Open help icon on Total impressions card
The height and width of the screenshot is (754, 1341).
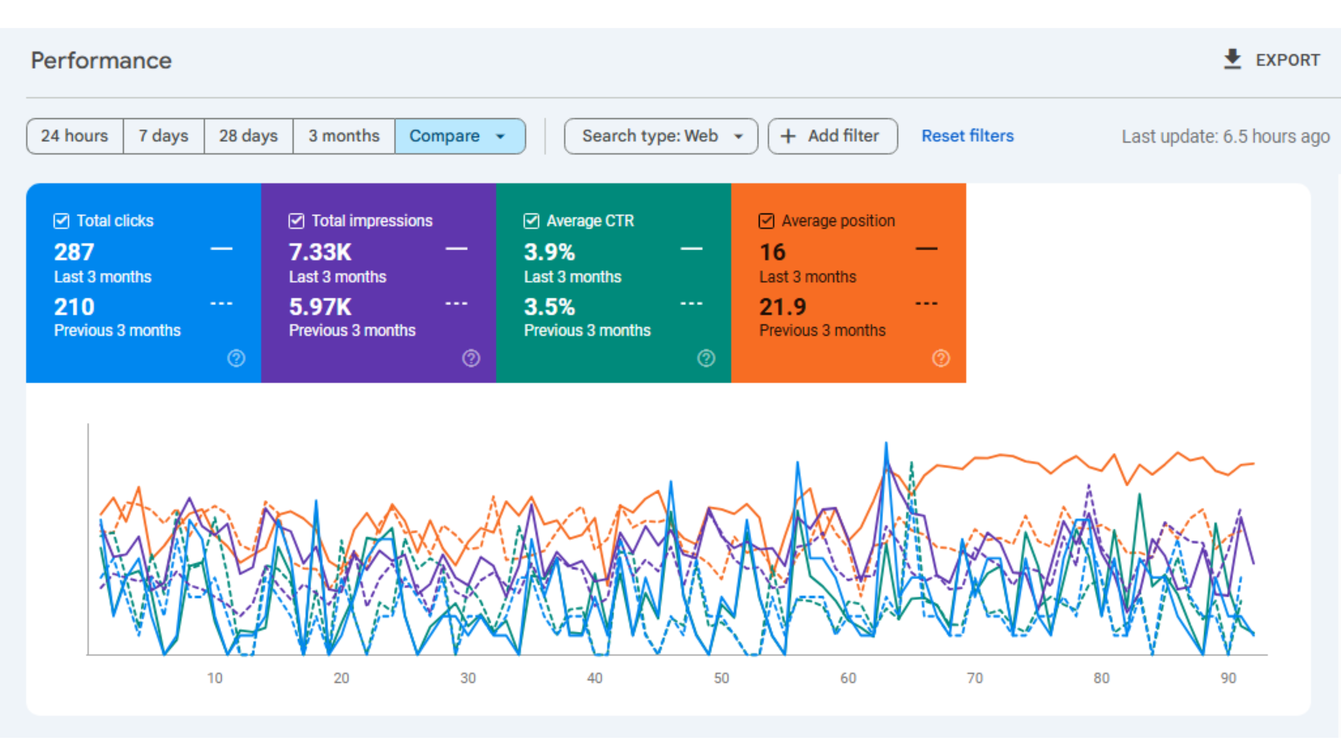(x=471, y=358)
